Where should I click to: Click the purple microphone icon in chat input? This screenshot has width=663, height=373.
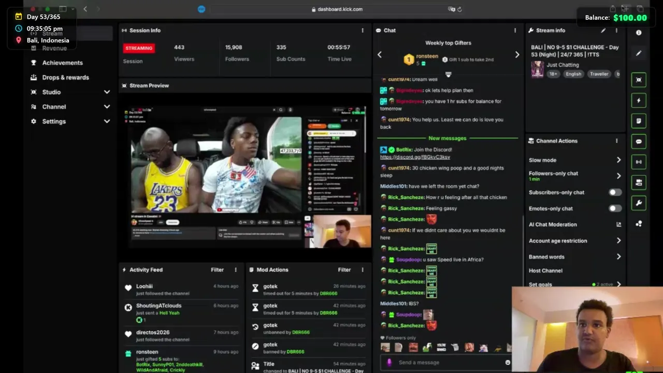[x=390, y=363]
